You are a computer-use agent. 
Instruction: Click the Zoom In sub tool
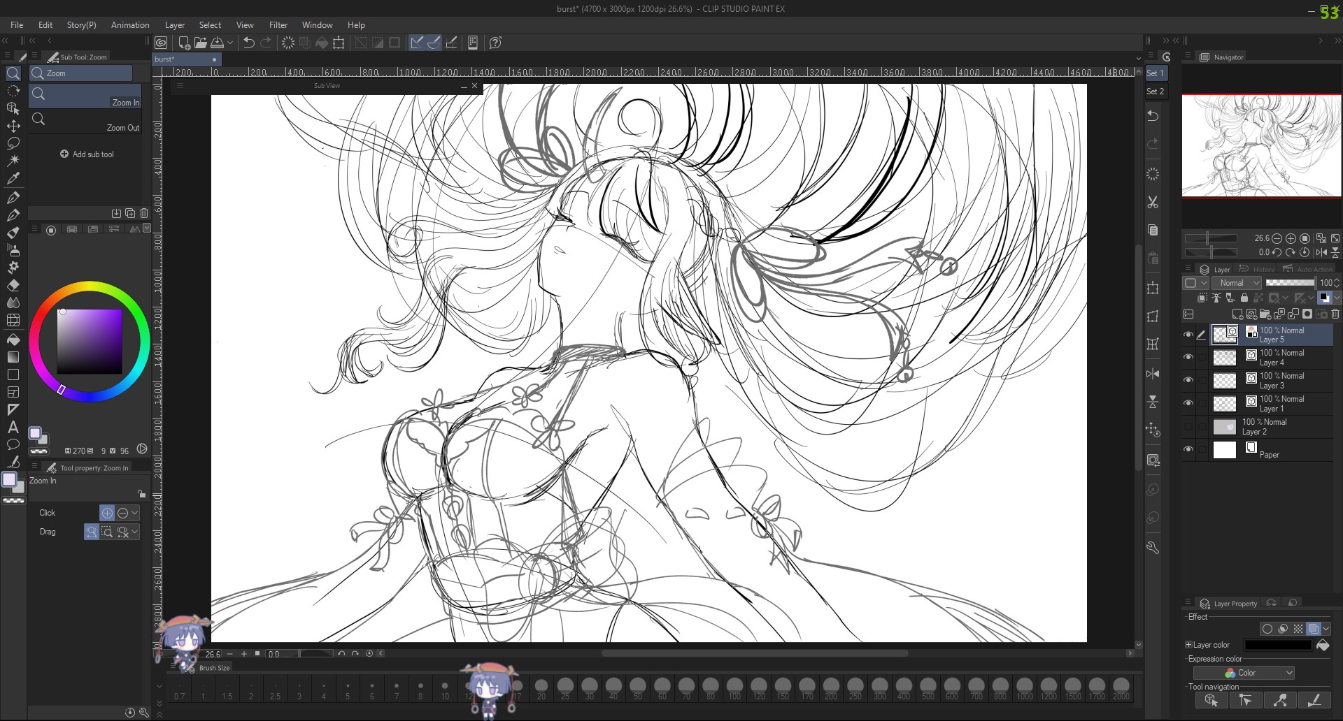tap(85, 96)
